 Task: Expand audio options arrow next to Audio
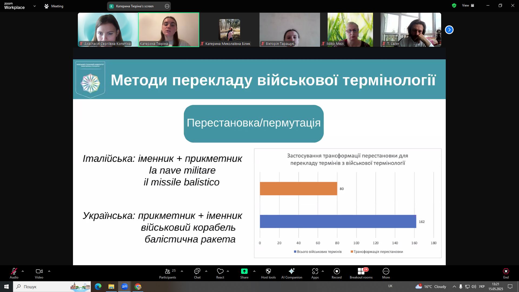pos(23,271)
